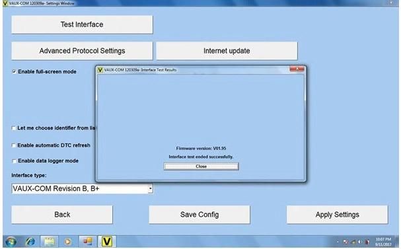Enable automatic DTC refresh checkbox
This screenshot has width=401, height=249.
[14, 145]
